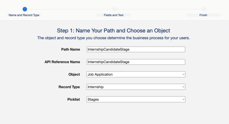
Task: Click the Step 1 heading text
Action: 113,30
